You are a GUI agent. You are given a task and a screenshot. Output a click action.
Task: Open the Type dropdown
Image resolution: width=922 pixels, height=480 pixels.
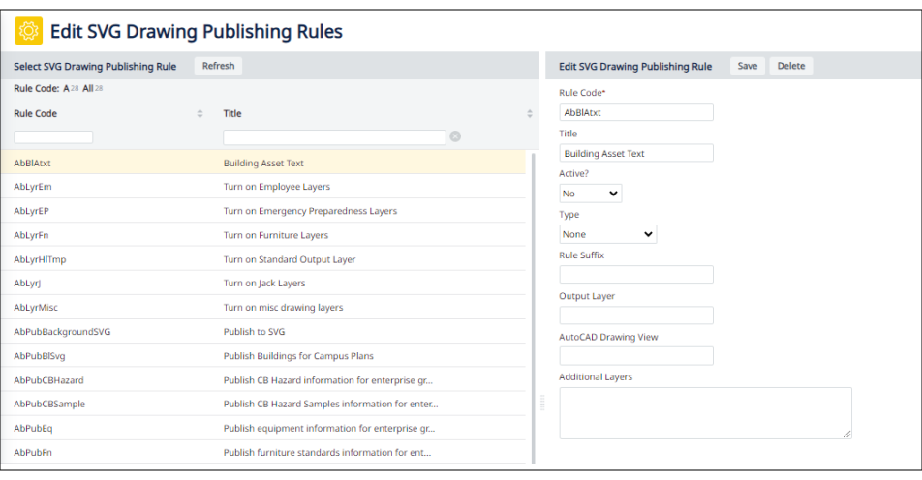[x=608, y=234]
